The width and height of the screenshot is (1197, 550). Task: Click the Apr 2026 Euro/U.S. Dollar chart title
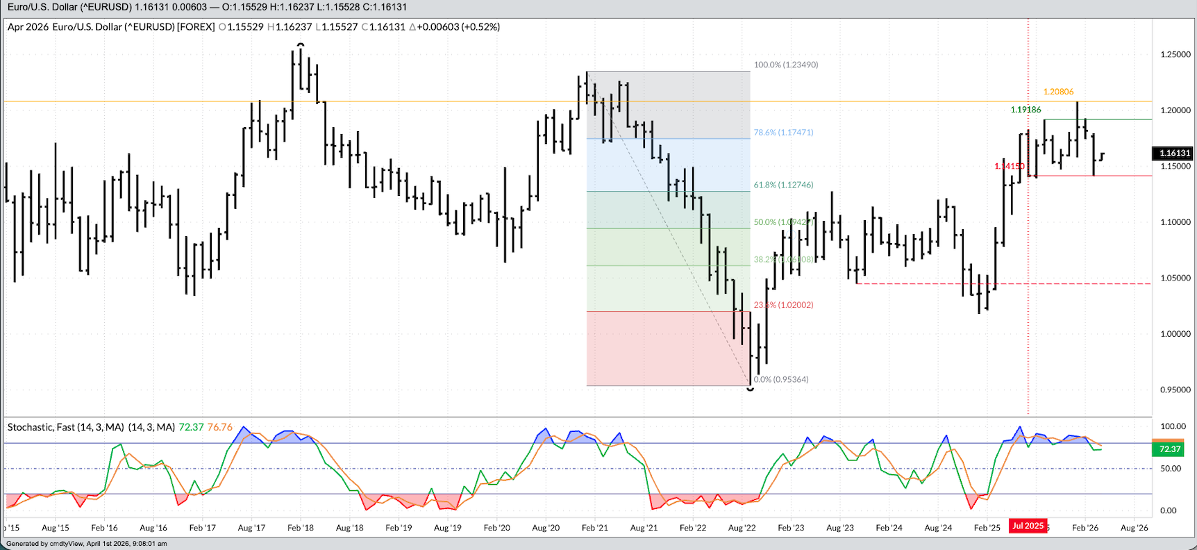click(x=111, y=27)
